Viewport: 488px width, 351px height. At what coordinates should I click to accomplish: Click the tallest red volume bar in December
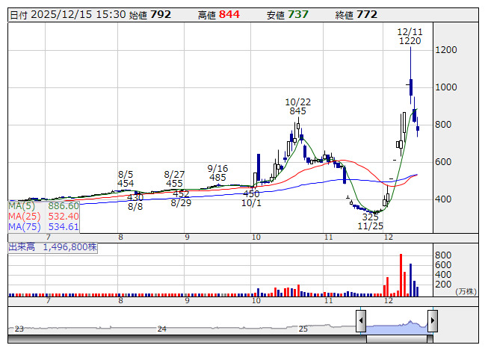pyautogui.click(x=401, y=275)
